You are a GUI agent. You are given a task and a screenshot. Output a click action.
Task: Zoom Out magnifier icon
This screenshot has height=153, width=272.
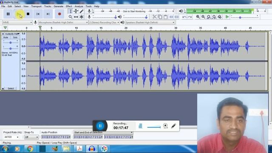203,17
